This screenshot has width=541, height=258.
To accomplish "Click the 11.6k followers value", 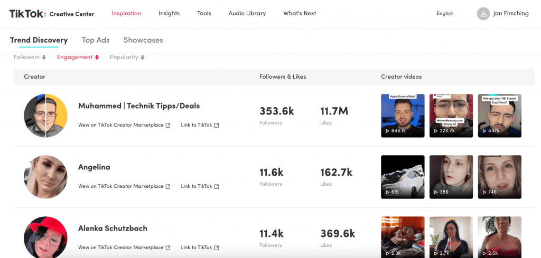I will point(272,172).
